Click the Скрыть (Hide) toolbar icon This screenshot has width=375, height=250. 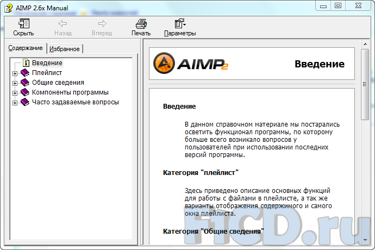click(x=24, y=23)
